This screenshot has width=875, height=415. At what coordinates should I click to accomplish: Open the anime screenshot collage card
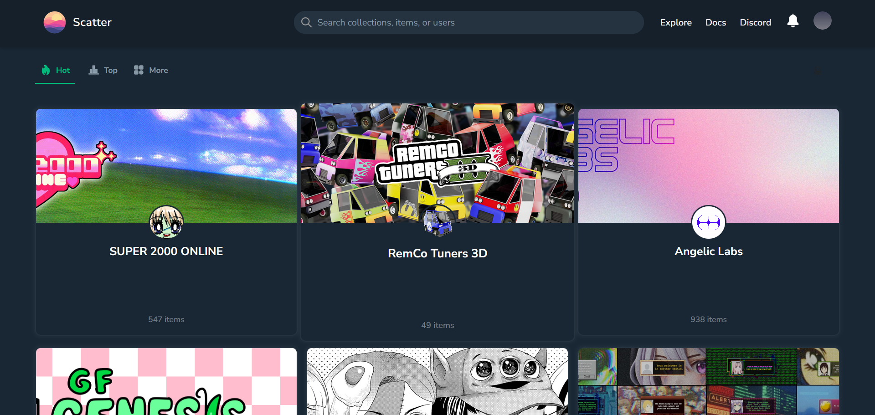[x=709, y=382]
